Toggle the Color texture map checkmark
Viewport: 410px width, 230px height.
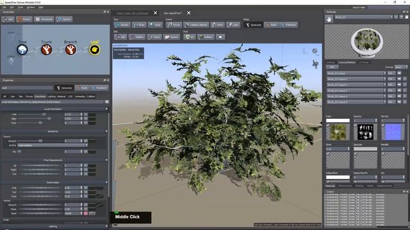(x=327, y=125)
